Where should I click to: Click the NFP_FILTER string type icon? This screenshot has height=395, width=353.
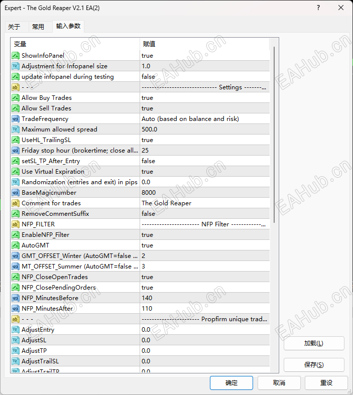[16, 224]
